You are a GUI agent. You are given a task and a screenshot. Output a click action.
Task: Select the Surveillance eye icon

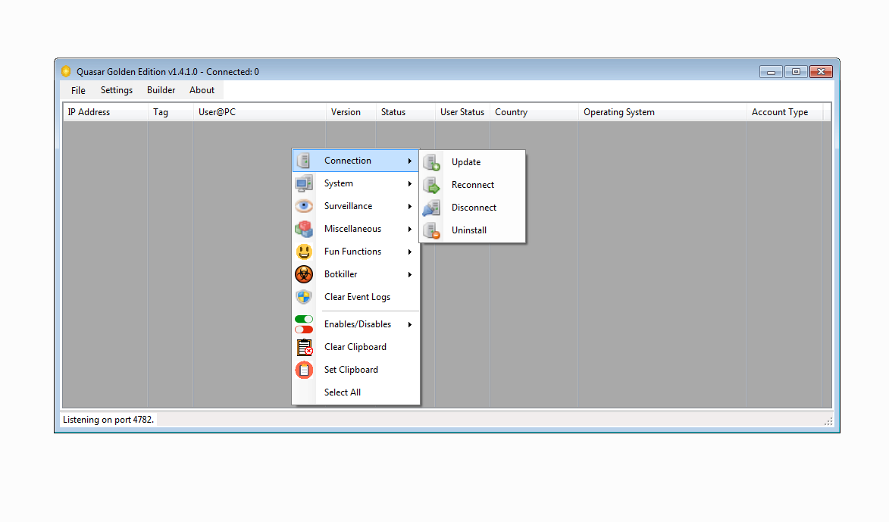(304, 205)
